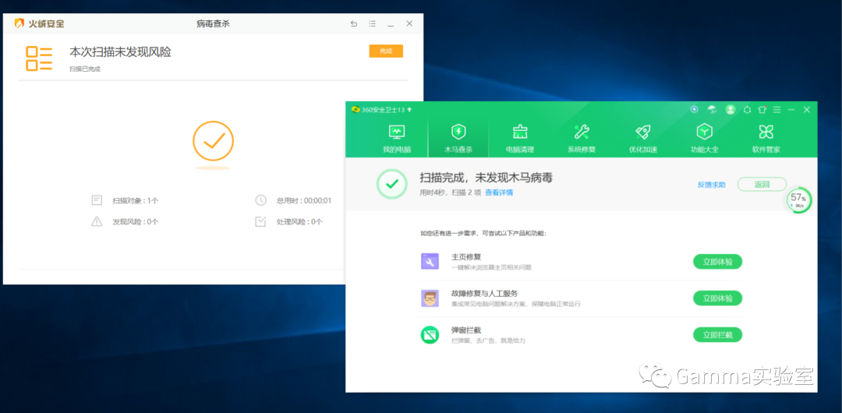Image resolution: width=842 pixels, height=413 pixels.
Task: Click 立即拦截 for 弹窗拦截
Action: 717,334
